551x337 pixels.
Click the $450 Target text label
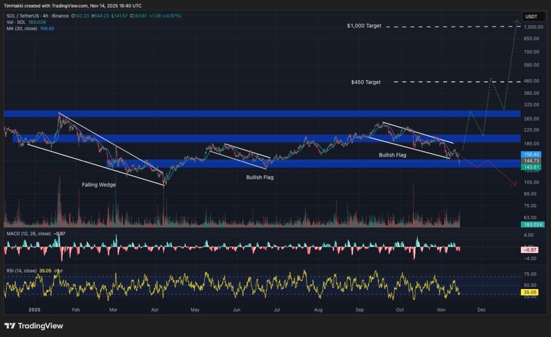365,82
